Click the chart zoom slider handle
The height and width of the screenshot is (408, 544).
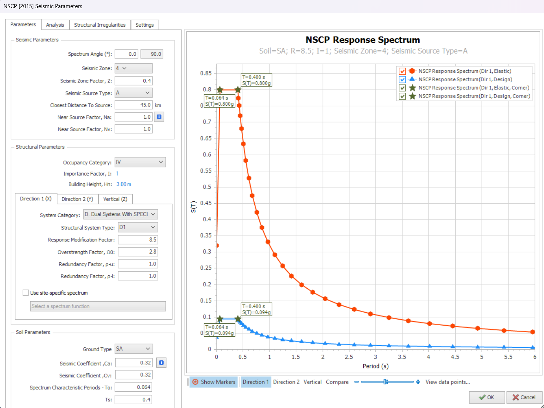385,382
